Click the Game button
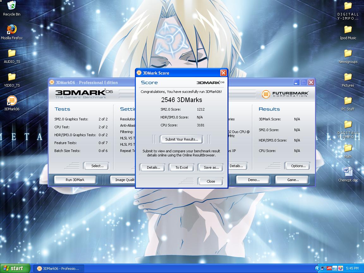Screen dimensions: 364x273 [292, 180]
